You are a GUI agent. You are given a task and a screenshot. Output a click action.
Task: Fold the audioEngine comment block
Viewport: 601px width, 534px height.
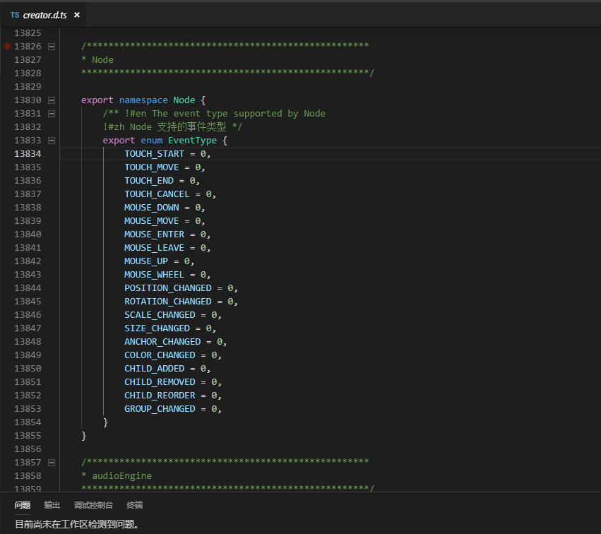point(51,463)
